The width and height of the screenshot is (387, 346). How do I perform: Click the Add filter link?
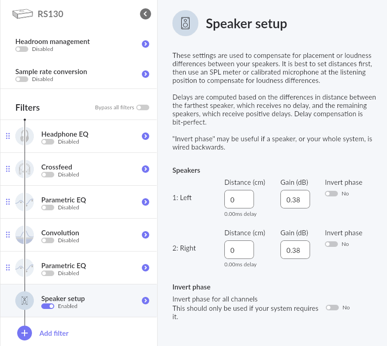click(x=54, y=333)
